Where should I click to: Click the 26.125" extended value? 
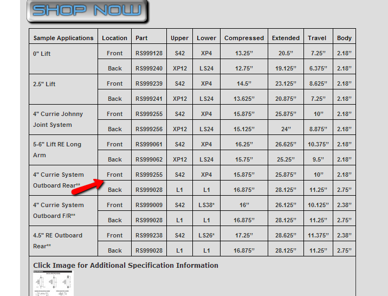coord(286,205)
